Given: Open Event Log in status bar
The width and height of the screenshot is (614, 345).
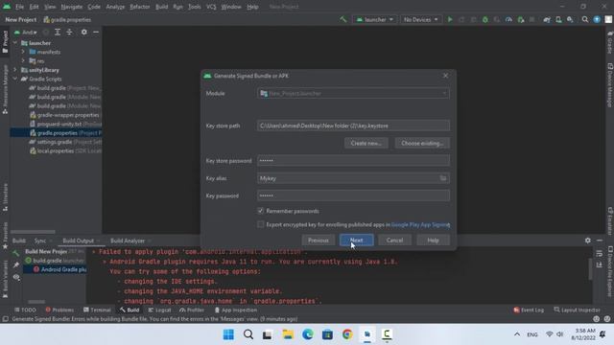Looking at the screenshot, I should pyautogui.click(x=529, y=310).
